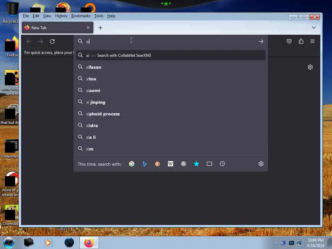Pick the xitox suggestion
The width and height of the screenshot is (332, 249).
coord(171,79)
